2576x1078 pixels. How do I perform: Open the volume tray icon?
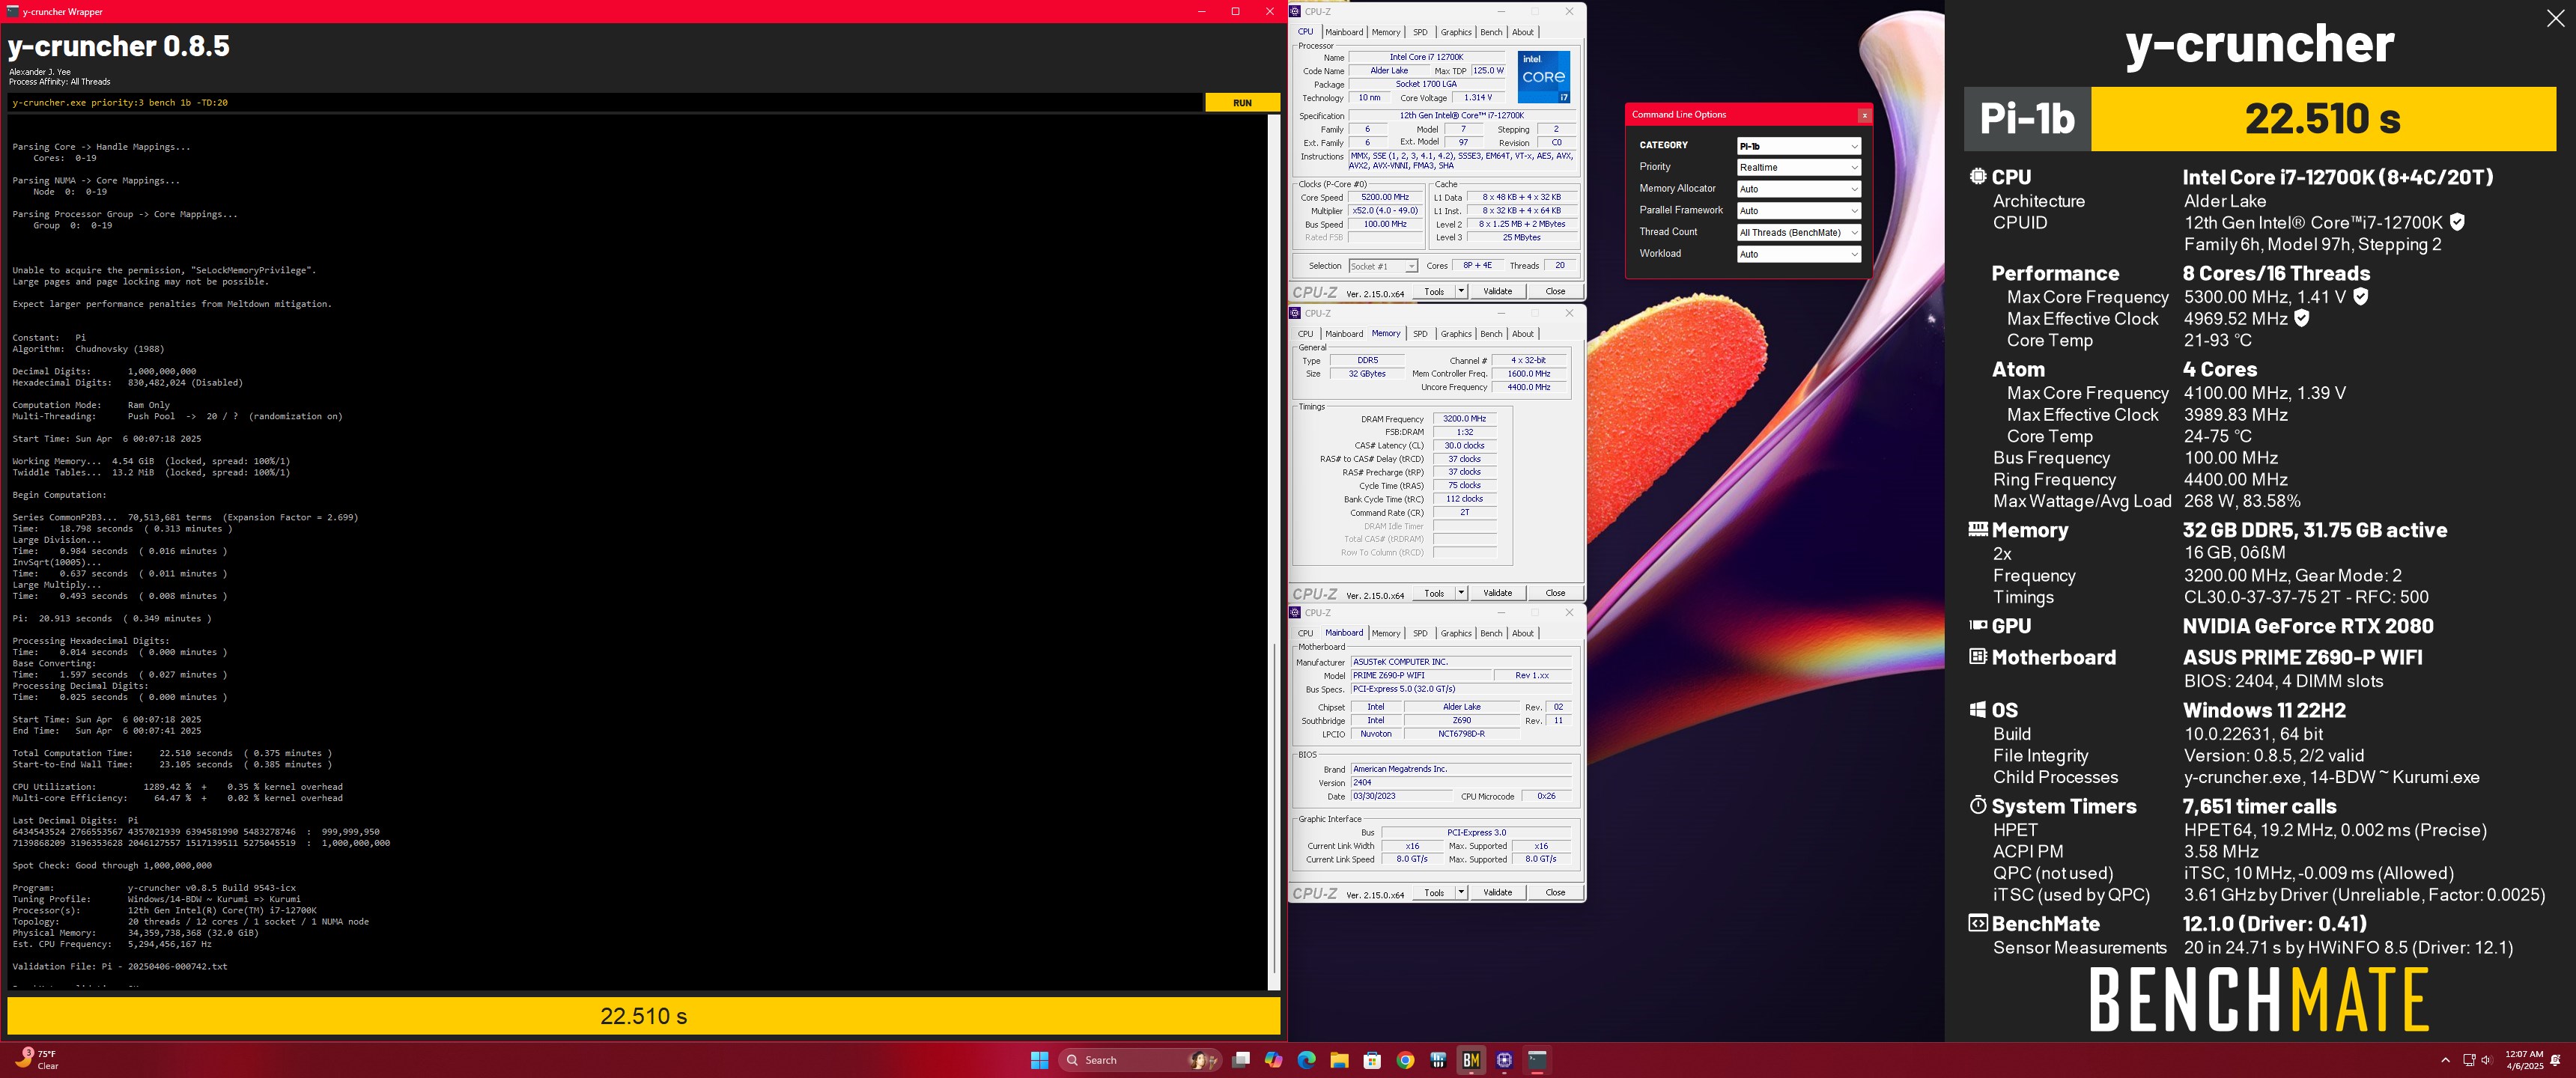point(2486,1060)
